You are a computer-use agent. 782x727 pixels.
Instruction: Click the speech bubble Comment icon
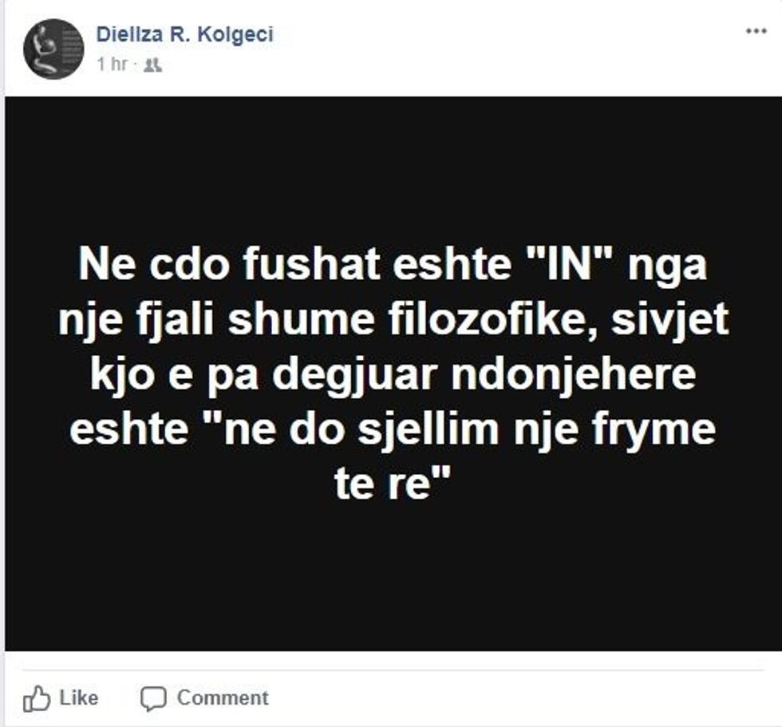(x=154, y=697)
